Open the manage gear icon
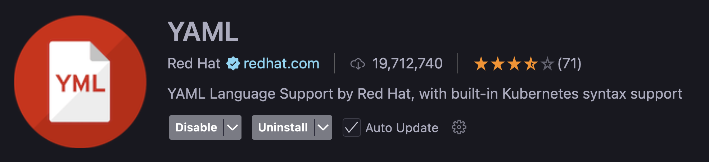This screenshot has width=709, height=162. (x=459, y=127)
